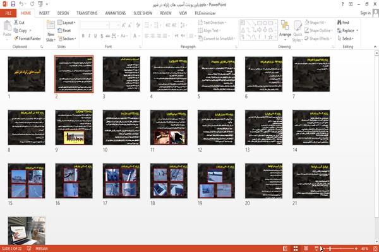The height and width of the screenshot is (252, 379).
Task: Click Shape Effects option
Action: (x=318, y=39)
